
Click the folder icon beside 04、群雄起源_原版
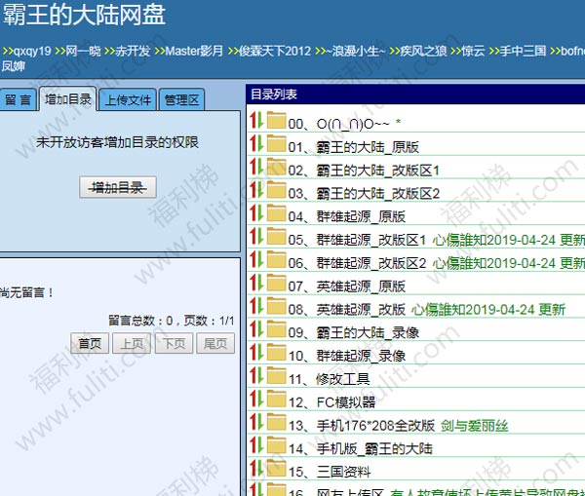(275, 216)
